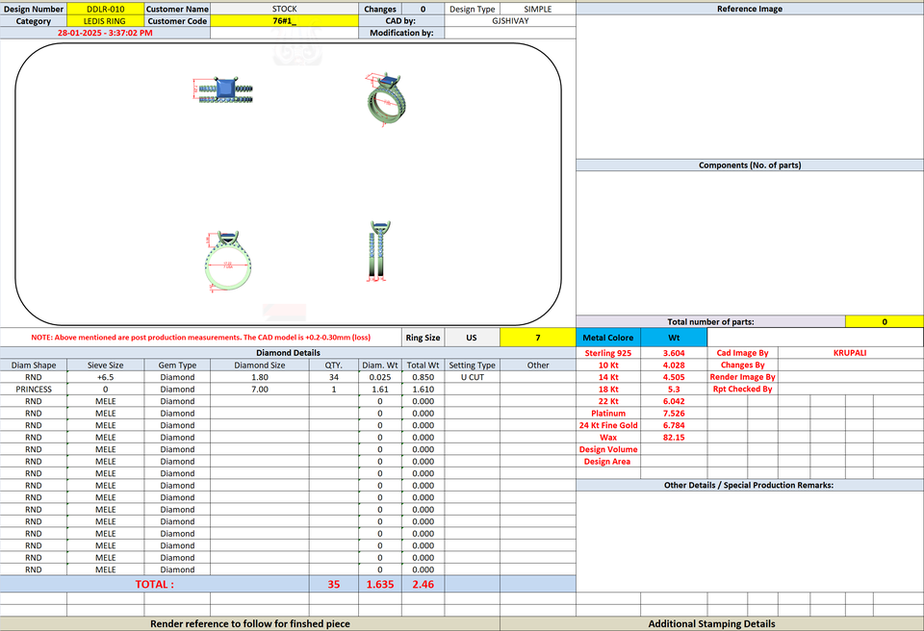Click the side-view ring render thumbnail
This screenshot has height=631, width=924.
click(379, 252)
